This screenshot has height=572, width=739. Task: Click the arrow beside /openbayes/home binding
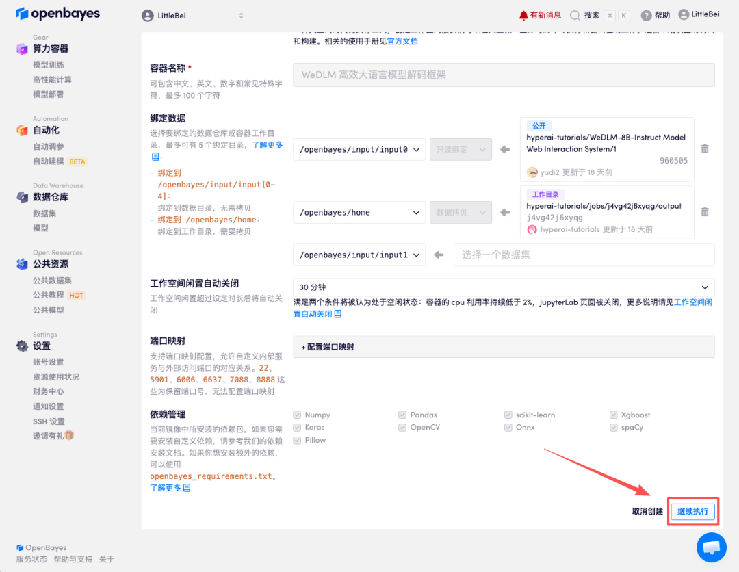pyautogui.click(x=505, y=213)
